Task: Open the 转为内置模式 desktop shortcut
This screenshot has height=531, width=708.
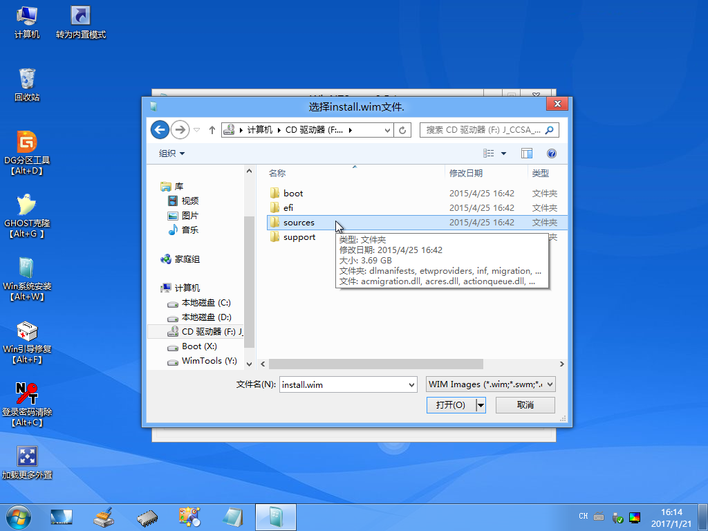Action: (81, 23)
